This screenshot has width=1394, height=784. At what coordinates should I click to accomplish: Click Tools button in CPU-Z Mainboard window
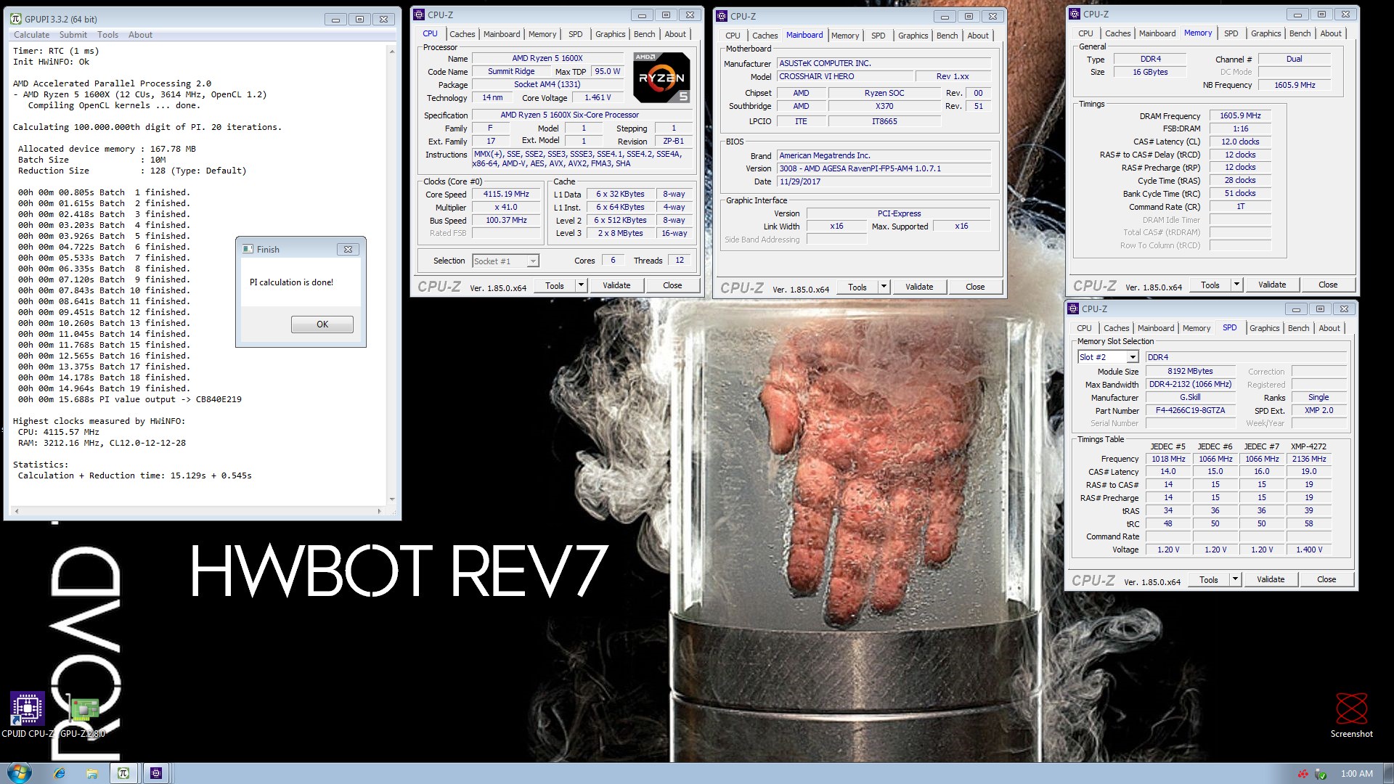click(x=857, y=287)
